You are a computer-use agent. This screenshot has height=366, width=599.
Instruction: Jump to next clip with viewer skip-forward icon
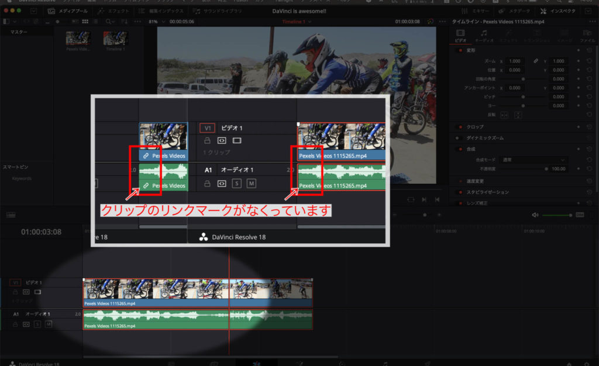click(x=424, y=199)
